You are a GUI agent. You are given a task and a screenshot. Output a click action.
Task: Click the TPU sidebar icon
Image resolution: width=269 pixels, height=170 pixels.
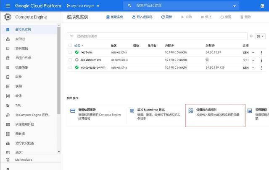8,106
